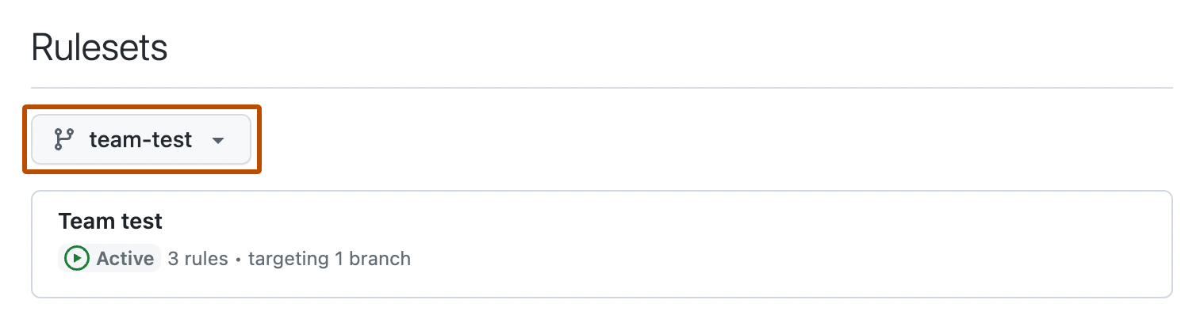
Task: Click the word "Active" beside the play icon
Action: point(125,259)
